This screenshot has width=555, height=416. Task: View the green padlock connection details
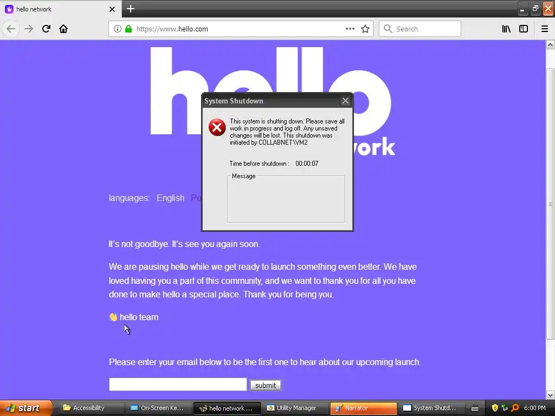128,29
